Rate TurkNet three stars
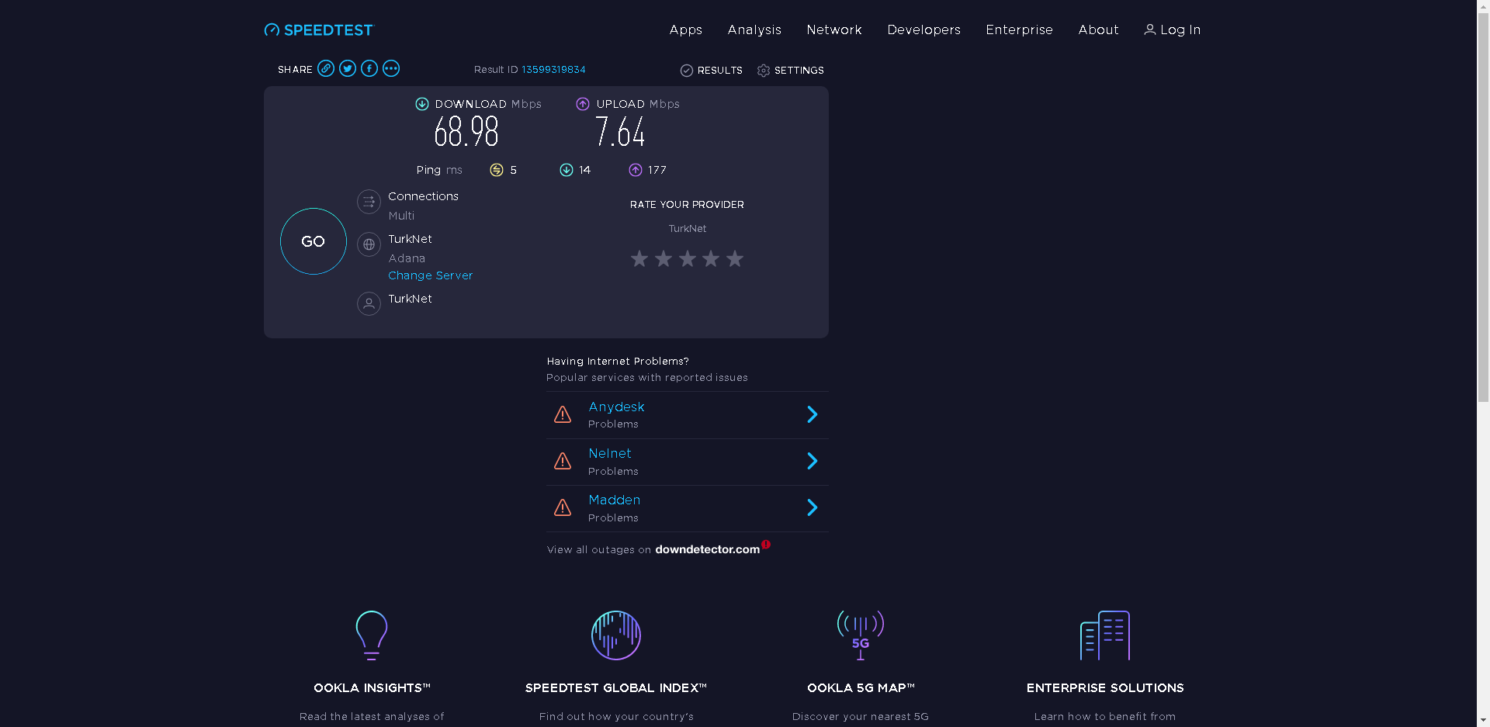The image size is (1490, 727). [688, 258]
